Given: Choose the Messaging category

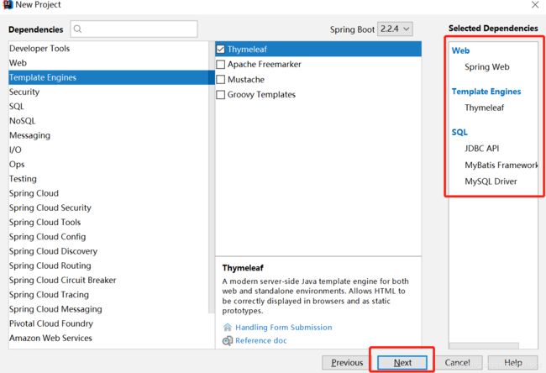Looking at the screenshot, I should [108, 135].
